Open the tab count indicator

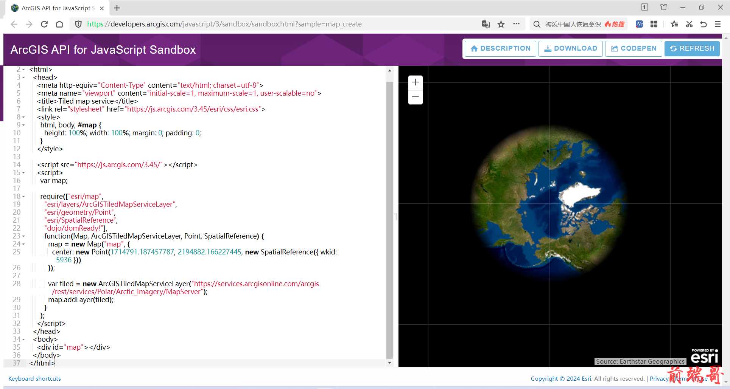(x=644, y=7)
